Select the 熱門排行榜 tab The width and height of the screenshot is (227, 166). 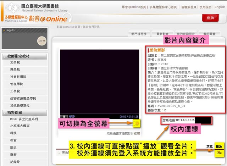pyautogui.click(x=139, y=34)
